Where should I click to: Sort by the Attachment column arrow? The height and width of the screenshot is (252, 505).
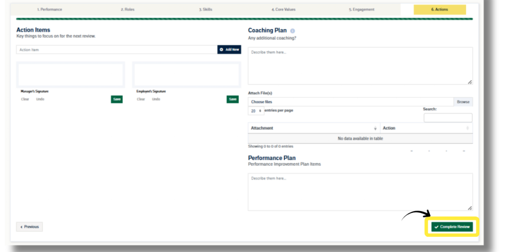(x=375, y=128)
